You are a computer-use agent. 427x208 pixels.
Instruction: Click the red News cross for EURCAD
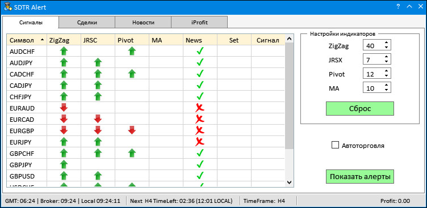coord(200,120)
